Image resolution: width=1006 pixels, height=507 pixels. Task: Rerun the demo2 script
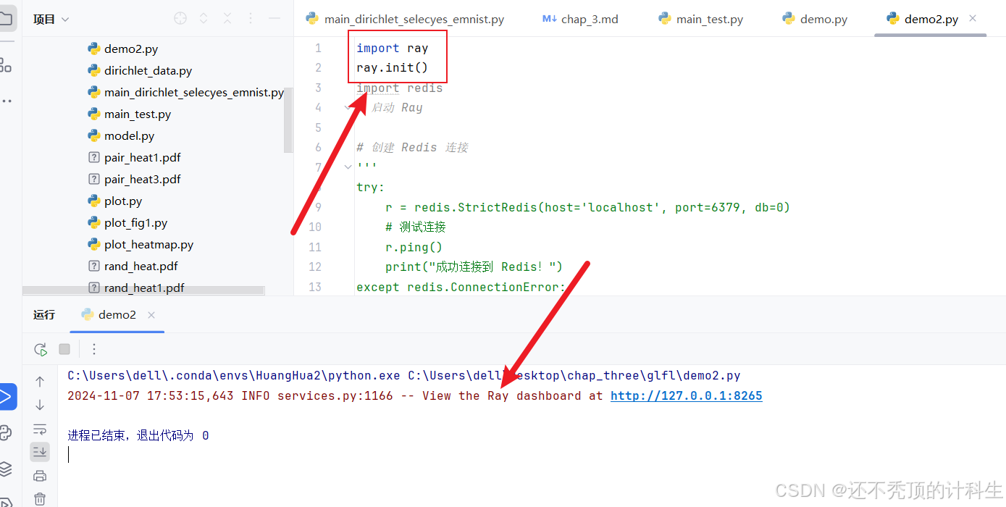pyautogui.click(x=40, y=348)
